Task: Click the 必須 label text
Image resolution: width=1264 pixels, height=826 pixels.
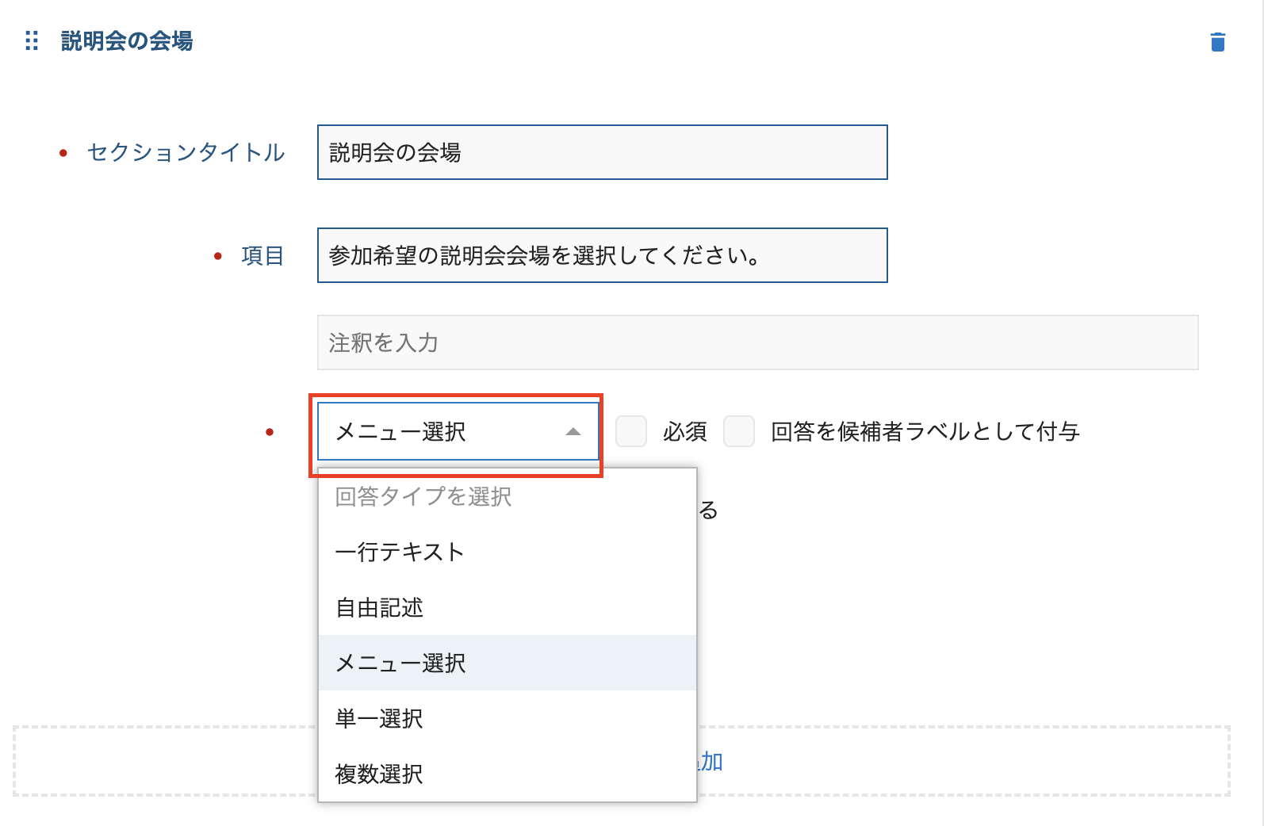Action: pos(684,432)
